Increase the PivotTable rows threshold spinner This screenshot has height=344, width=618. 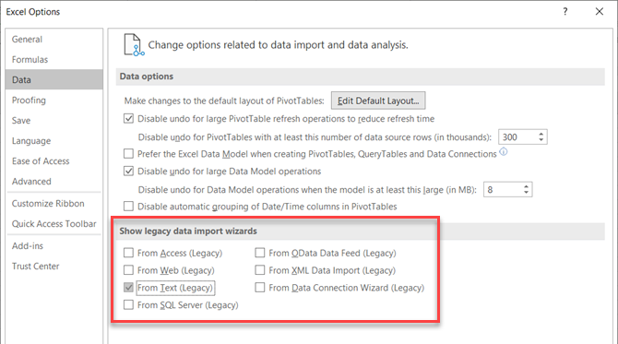541,134
